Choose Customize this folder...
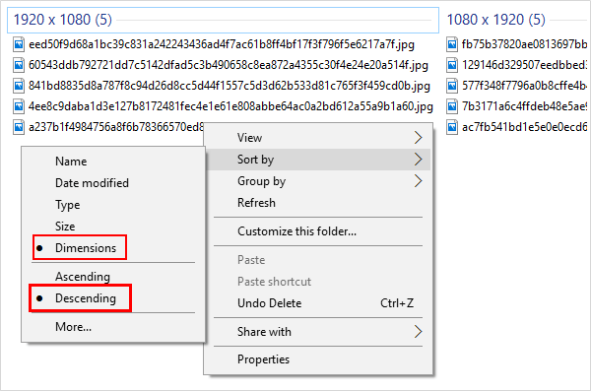This screenshot has width=591, height=391. pyautogui.click(x=318, y=231)
